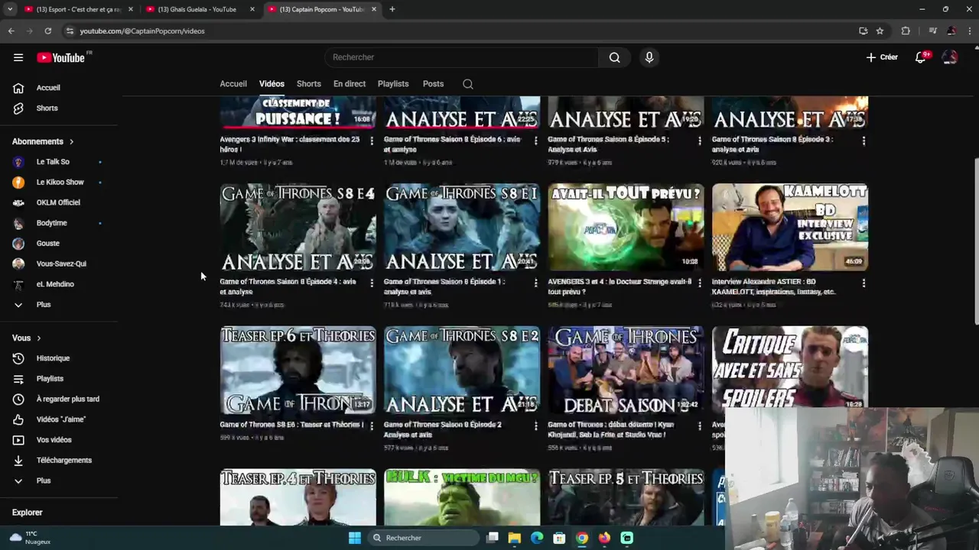Open Firefox from the taskbar
979x550 pixels.
tap(604, 538)
